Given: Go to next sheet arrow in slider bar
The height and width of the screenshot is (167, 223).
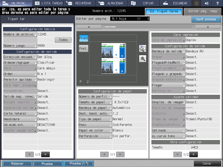Looking at the screenshot, I should click(208, 27).
